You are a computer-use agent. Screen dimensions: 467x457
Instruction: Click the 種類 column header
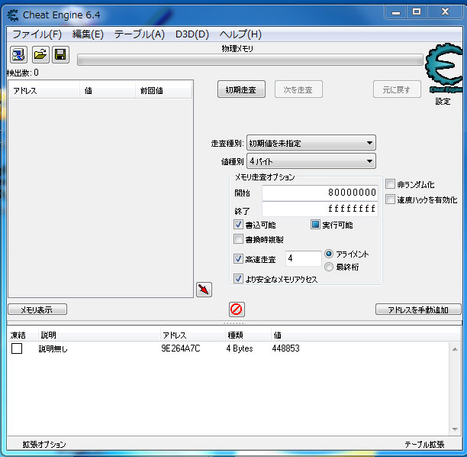point(248,335)
